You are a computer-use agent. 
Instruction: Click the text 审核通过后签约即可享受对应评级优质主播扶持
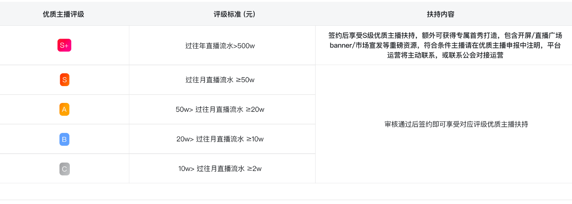pos(456,124)
